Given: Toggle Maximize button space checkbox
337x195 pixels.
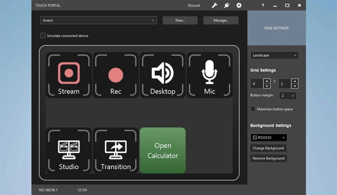Looking at the screenshot, I should (253, 109).
